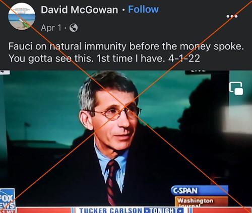Click the Tonight text in lower banner
Image resolution: width=252 pixels, height=213 pixels.
[x=164, y=210]
